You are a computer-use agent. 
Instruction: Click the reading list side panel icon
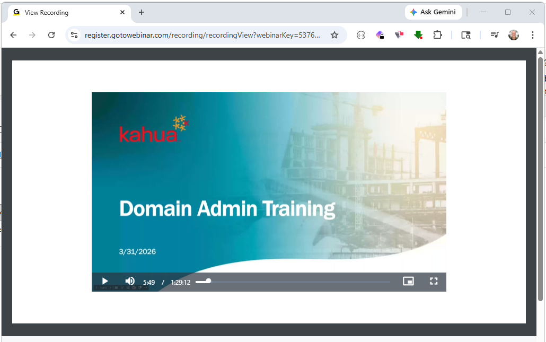[x=465, y=35]
